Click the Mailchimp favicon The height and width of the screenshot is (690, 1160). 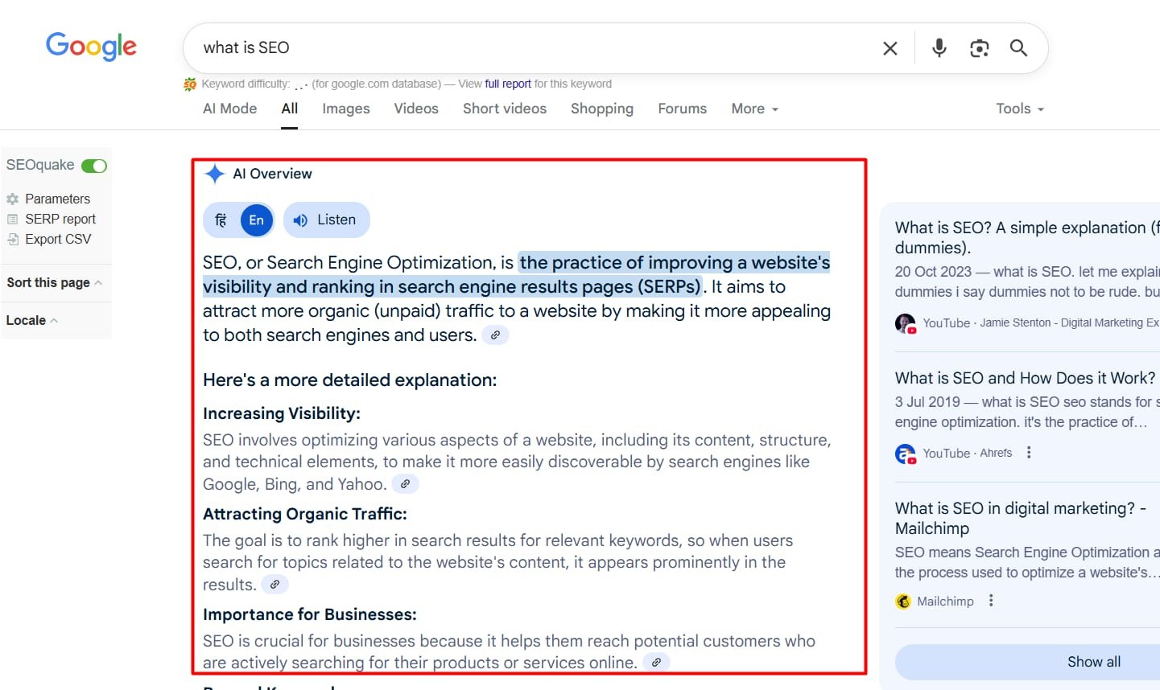[x=903, y=602]
